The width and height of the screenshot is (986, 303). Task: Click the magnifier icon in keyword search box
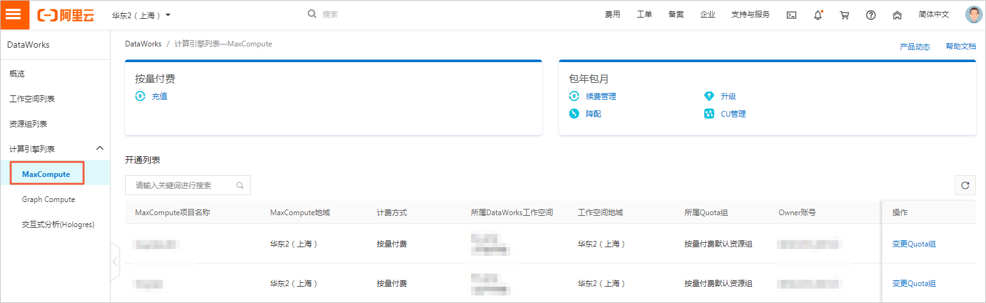(x=240, y=185)
